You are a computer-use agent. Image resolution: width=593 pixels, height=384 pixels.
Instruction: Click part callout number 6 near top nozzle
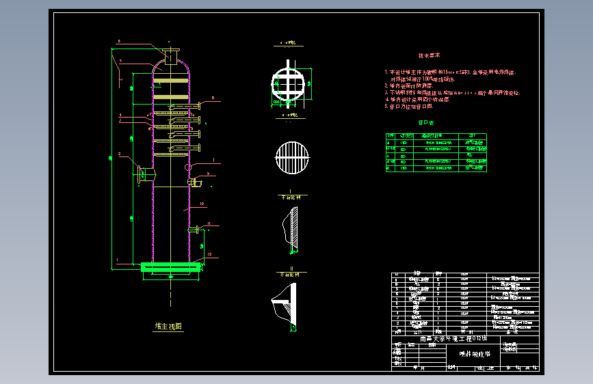click(119, 41)
